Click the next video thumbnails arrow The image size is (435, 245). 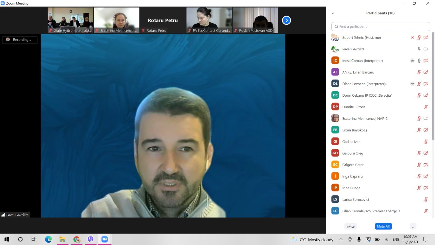coord(286,20)
